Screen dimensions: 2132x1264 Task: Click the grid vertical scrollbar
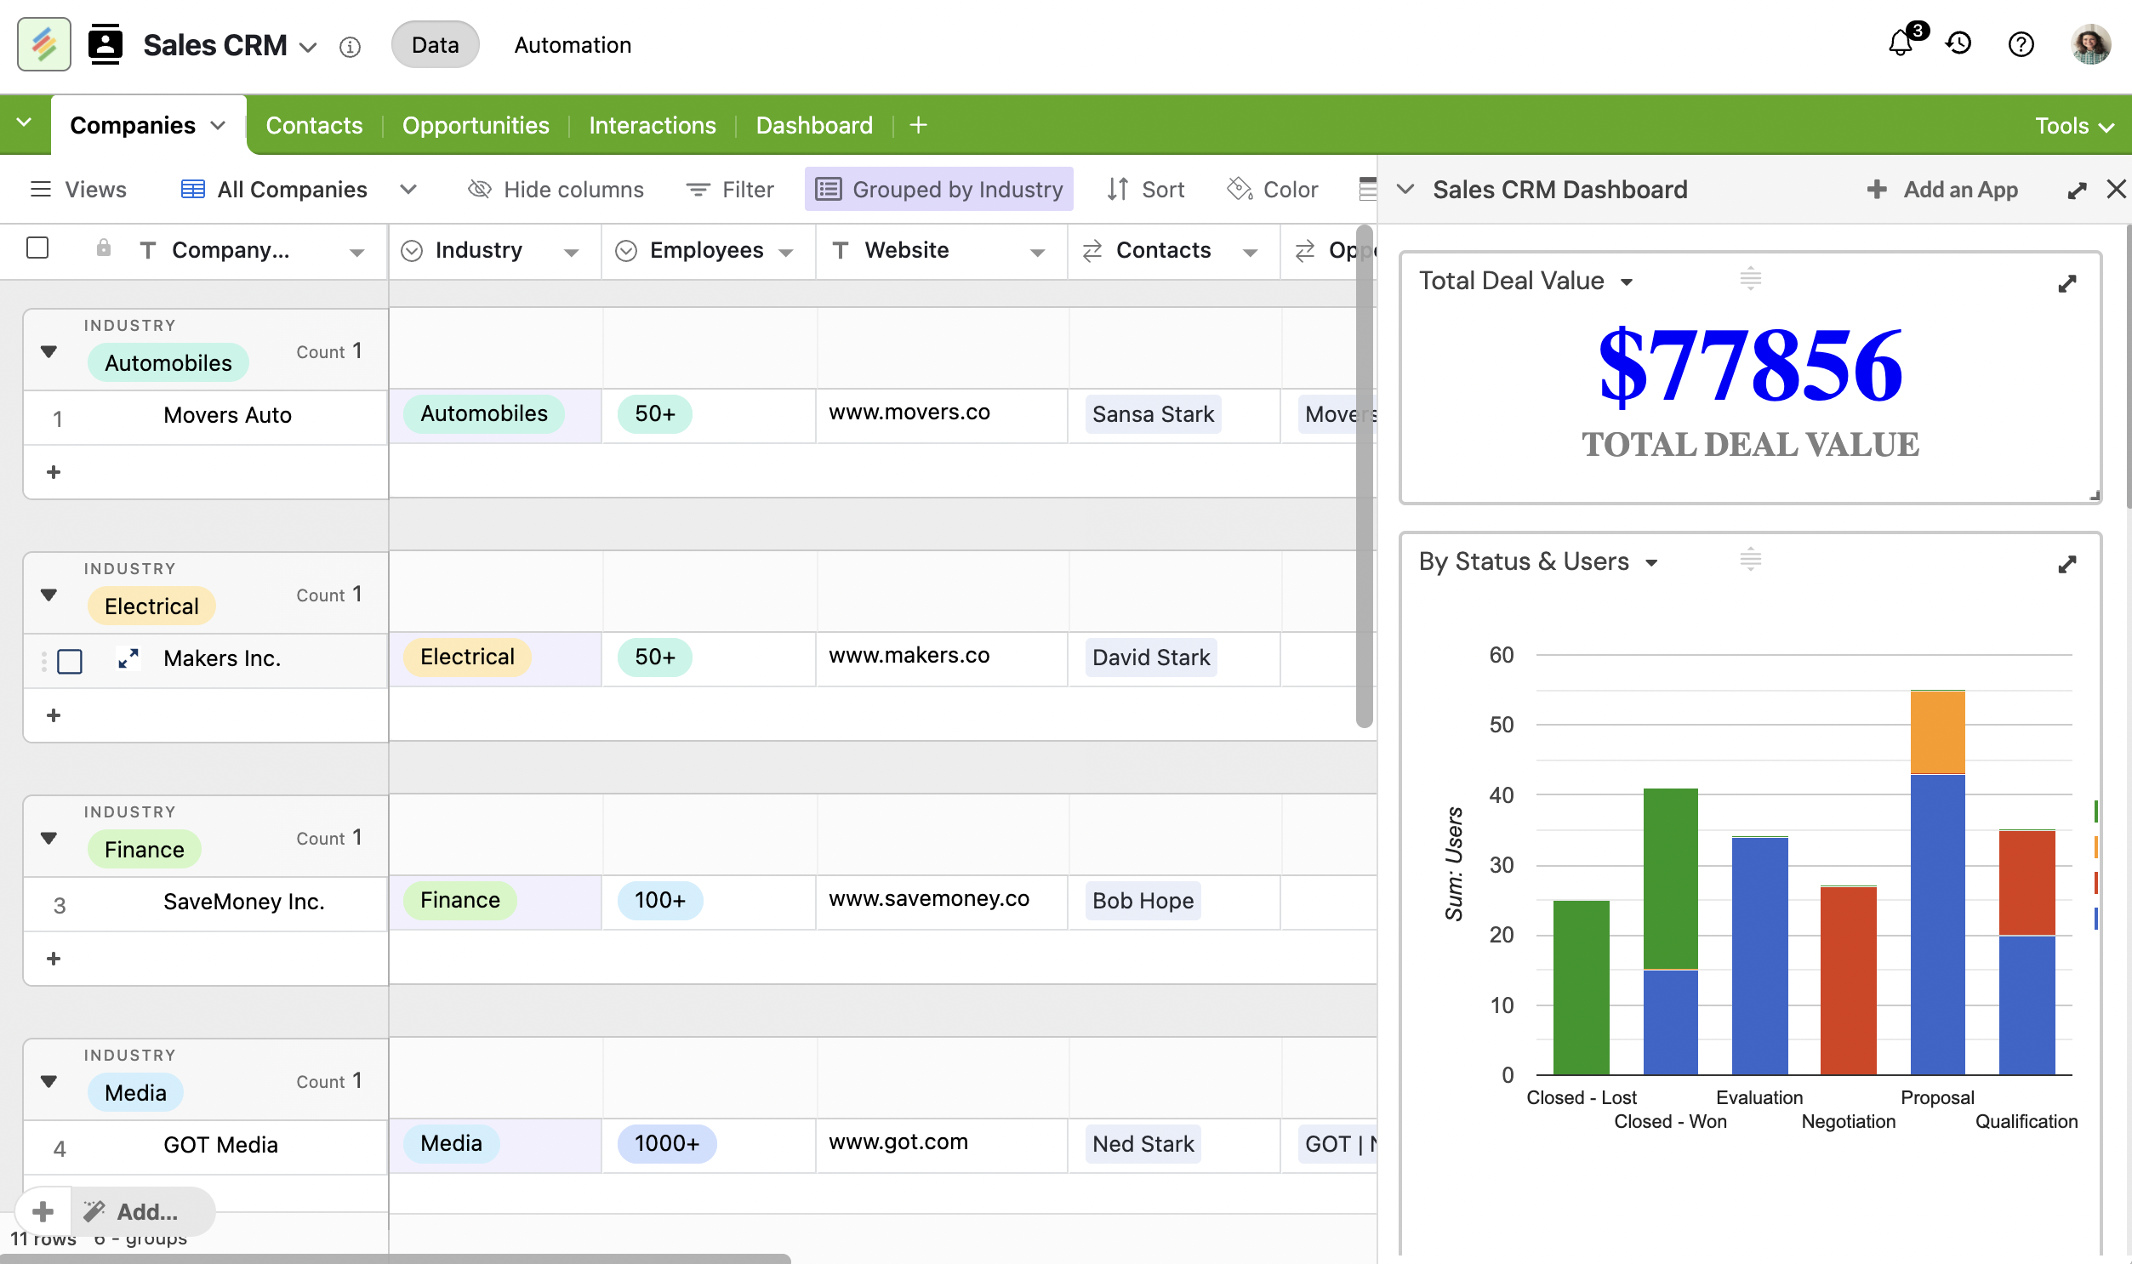[x=1364, y=477]
